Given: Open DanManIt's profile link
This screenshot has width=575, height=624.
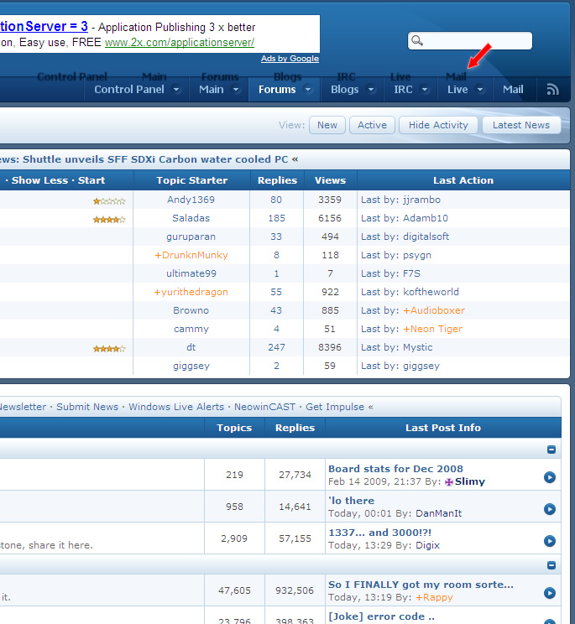Looking at the screenshot, I should point(438,513).
